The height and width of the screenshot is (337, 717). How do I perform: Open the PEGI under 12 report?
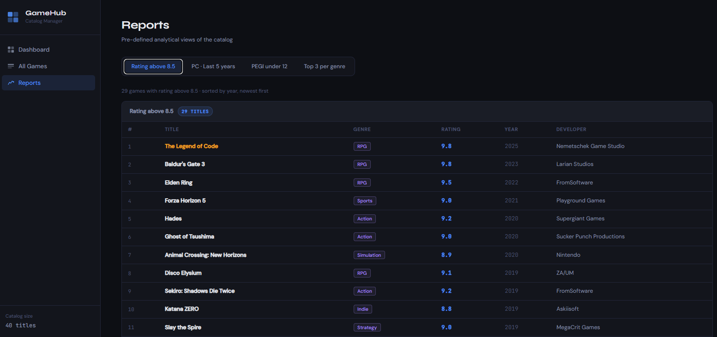click(269, 66)
